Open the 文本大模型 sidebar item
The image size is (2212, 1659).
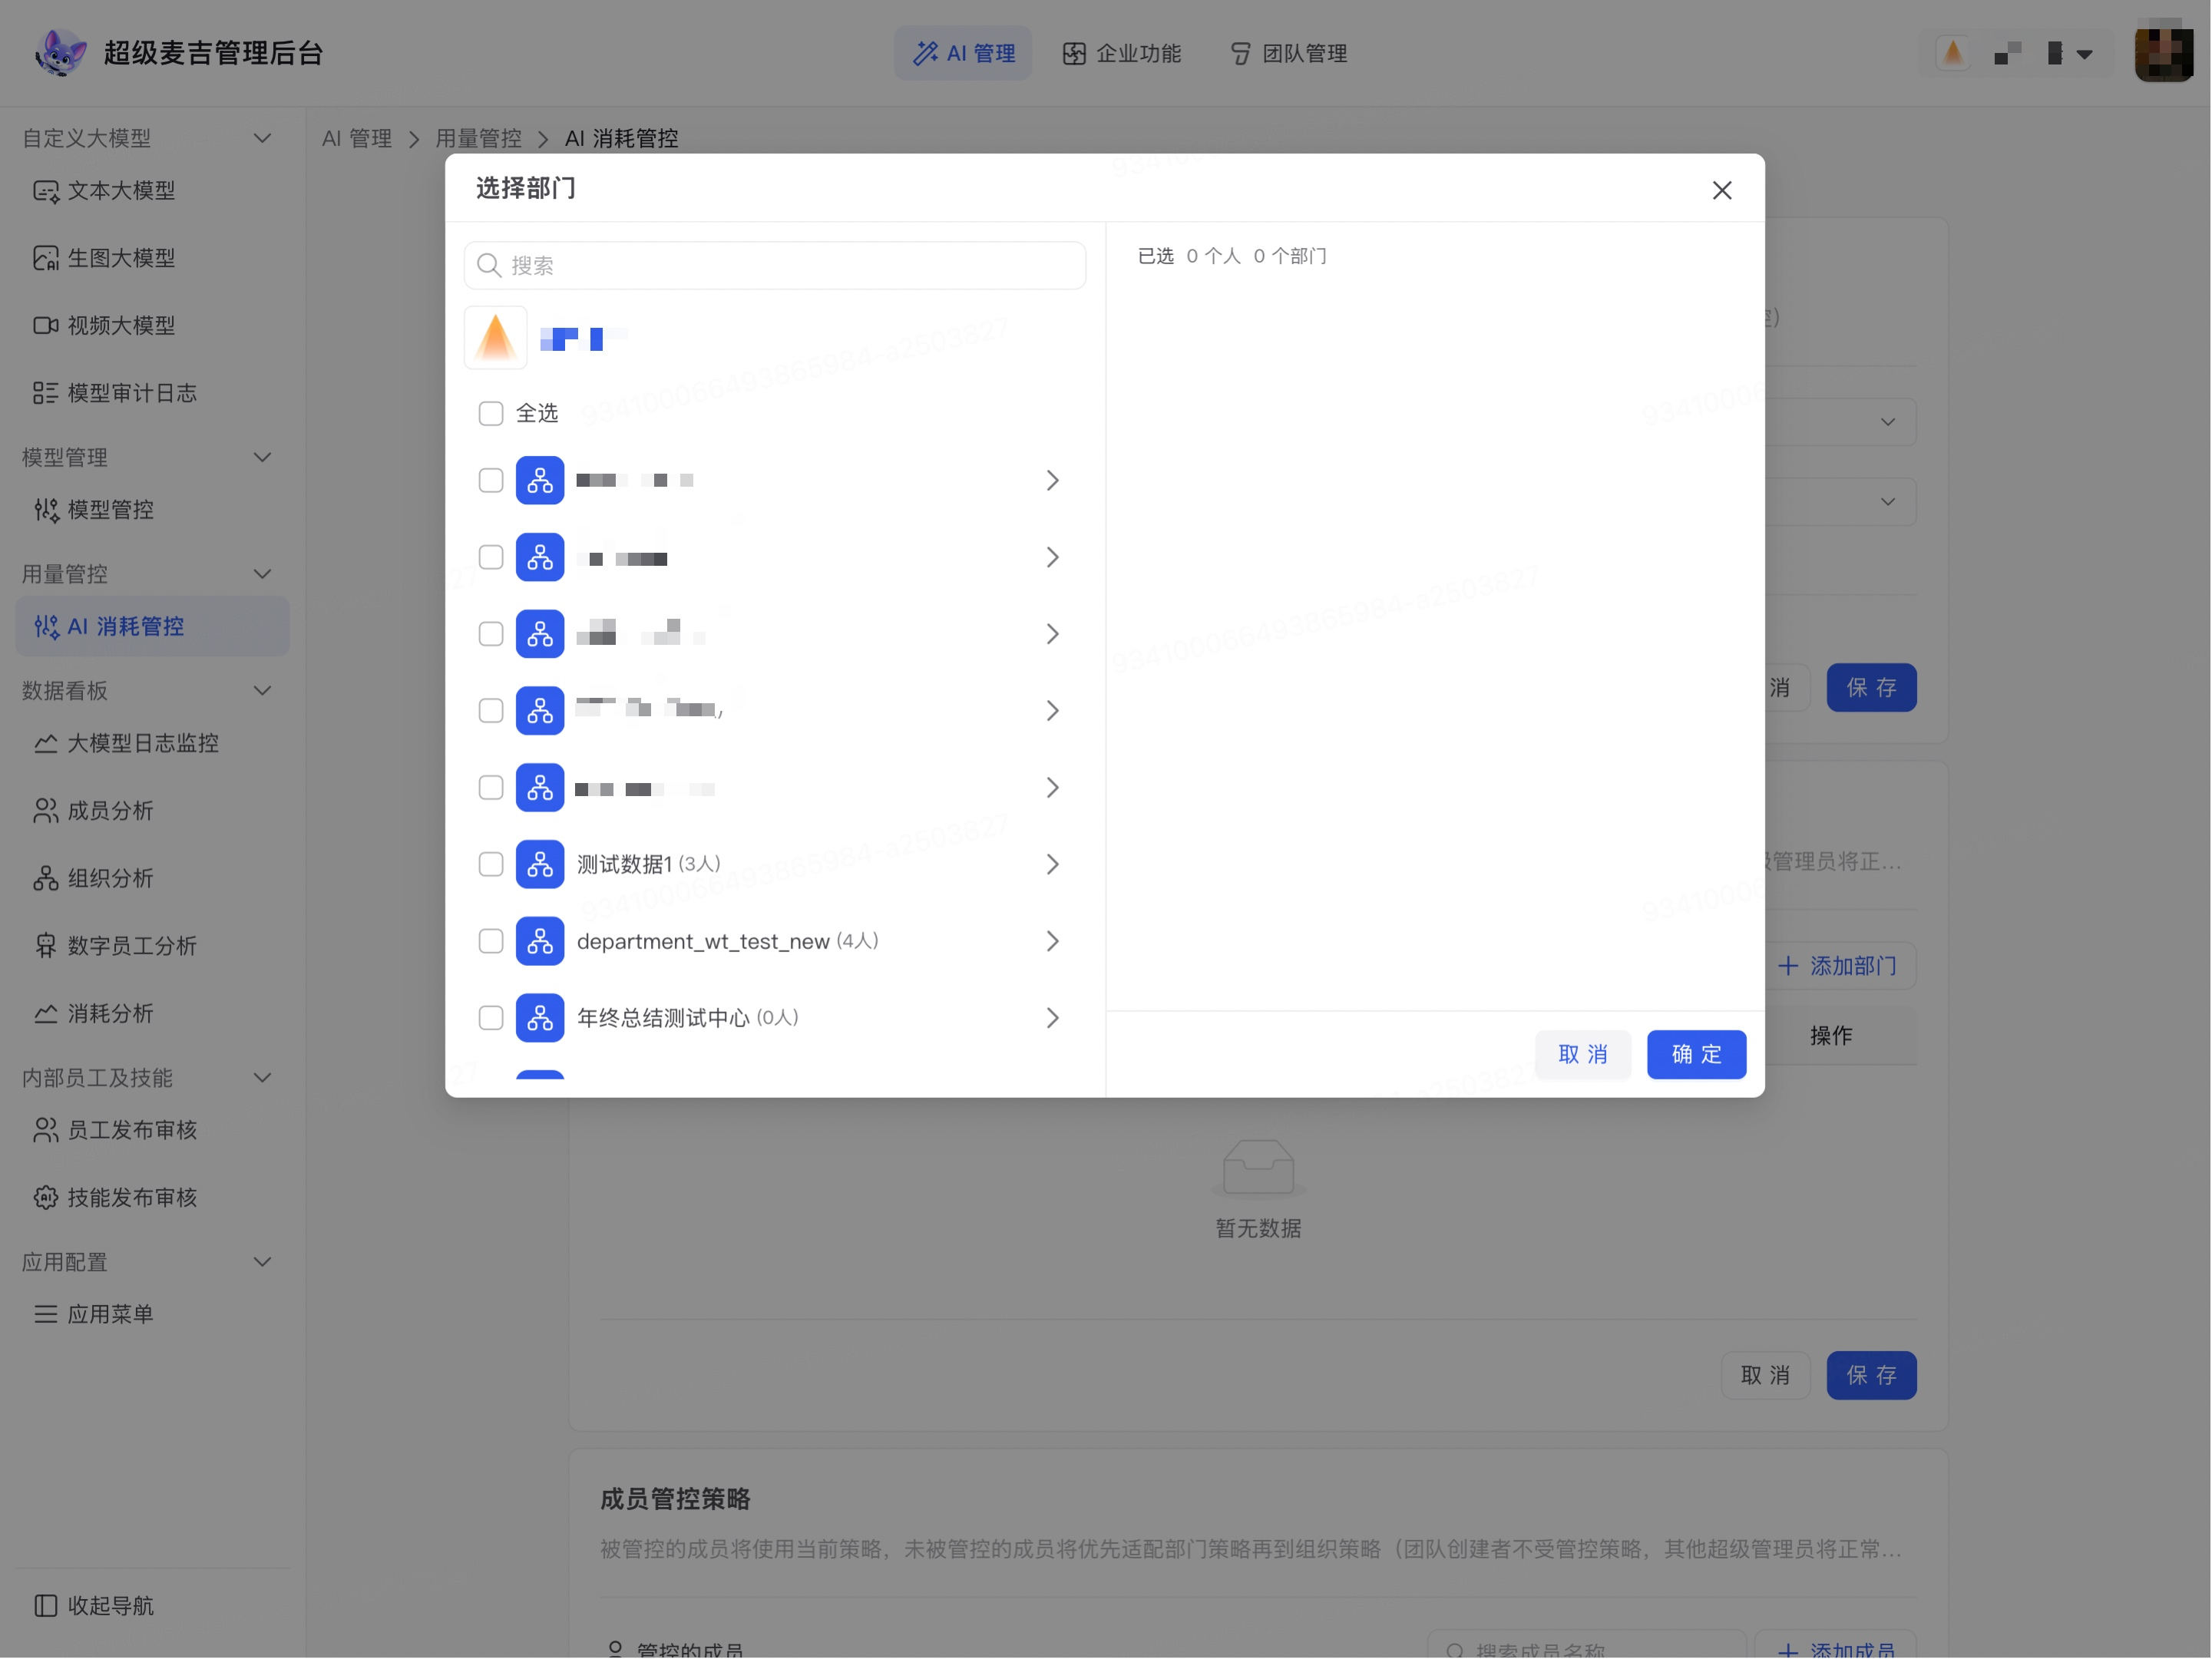click(152, 190)
